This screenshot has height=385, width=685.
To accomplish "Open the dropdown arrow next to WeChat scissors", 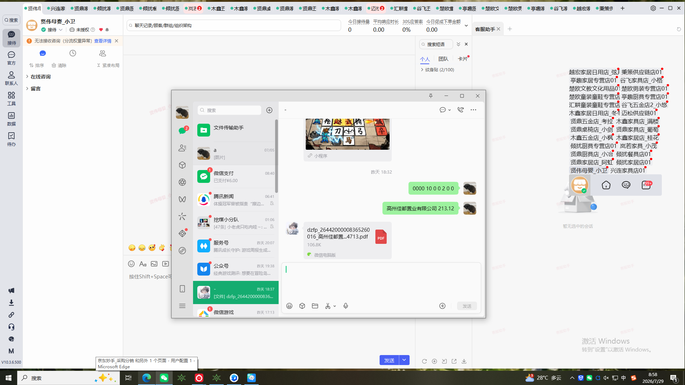I will [x=335, y=306].
